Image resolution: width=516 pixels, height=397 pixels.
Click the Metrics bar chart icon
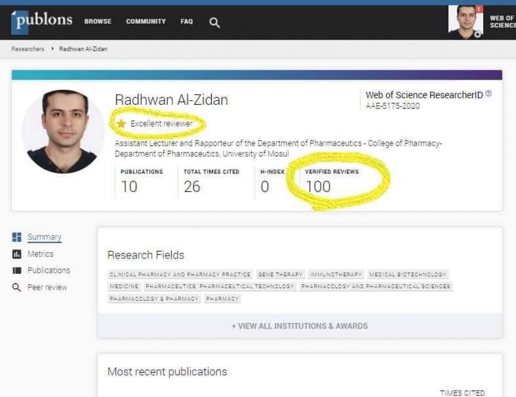(17, 254)
